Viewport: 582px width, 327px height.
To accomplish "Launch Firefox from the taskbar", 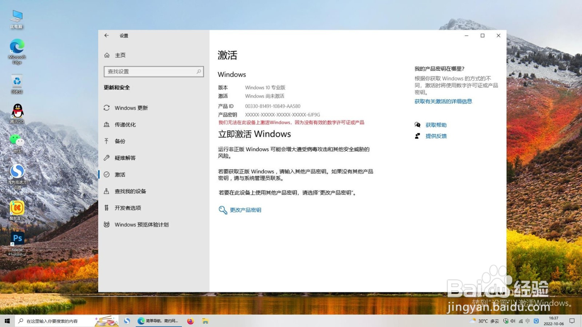I will [190, 321].
